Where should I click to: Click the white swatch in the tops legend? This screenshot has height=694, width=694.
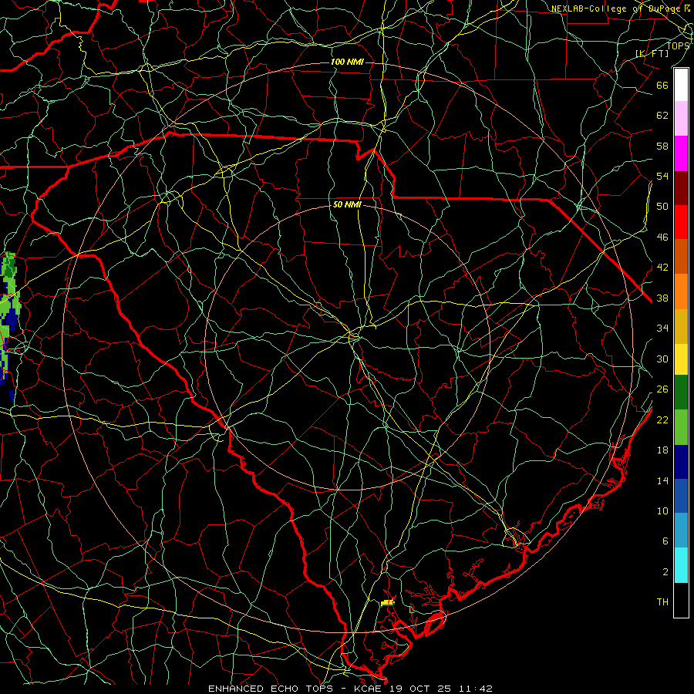[681, 85]
